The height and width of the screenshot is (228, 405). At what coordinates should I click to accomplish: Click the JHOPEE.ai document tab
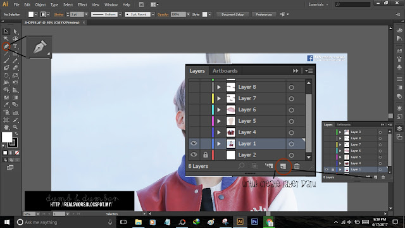52,23
